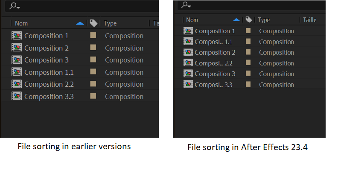338x170 pixels.
Task: Select Composition 1.1 in the left panel list
Action: (49, 72)
